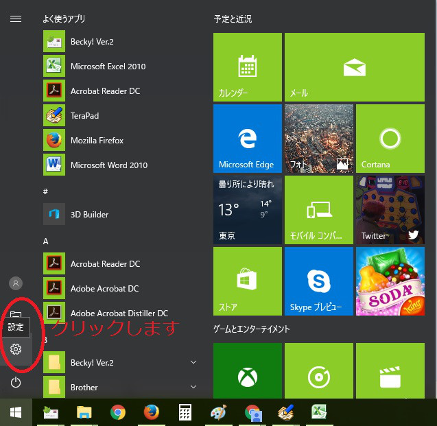Expand the Becky! Ver.2 folder chevron
Image resolution: width=437 pixels, height=426 pixels.
click(x=193, y=362)
